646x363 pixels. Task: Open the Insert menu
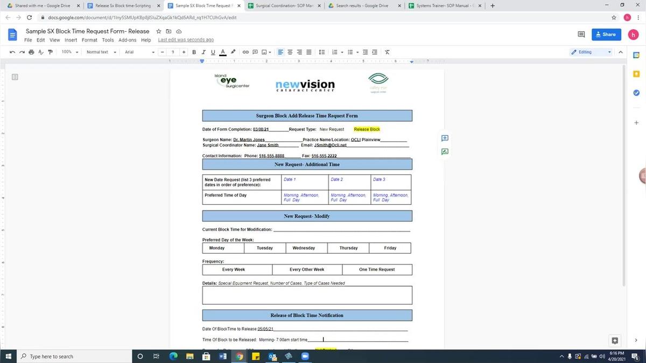(x=71, y=40)
